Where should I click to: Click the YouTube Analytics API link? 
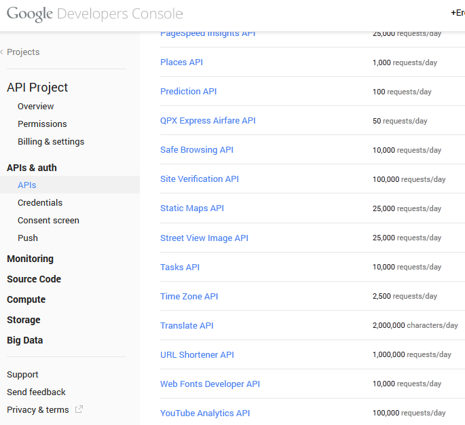click(205, 413)
